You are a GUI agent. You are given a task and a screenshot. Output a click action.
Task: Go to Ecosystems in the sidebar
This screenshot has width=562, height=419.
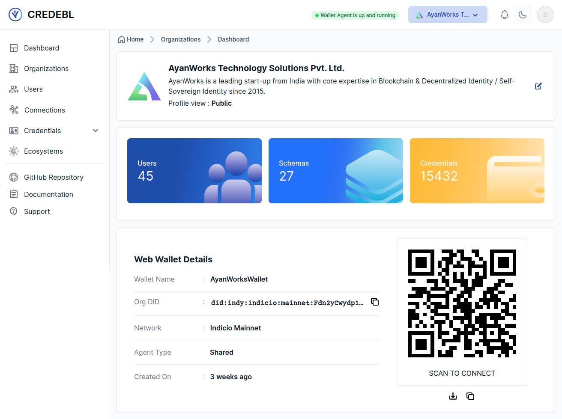[43, 151]
